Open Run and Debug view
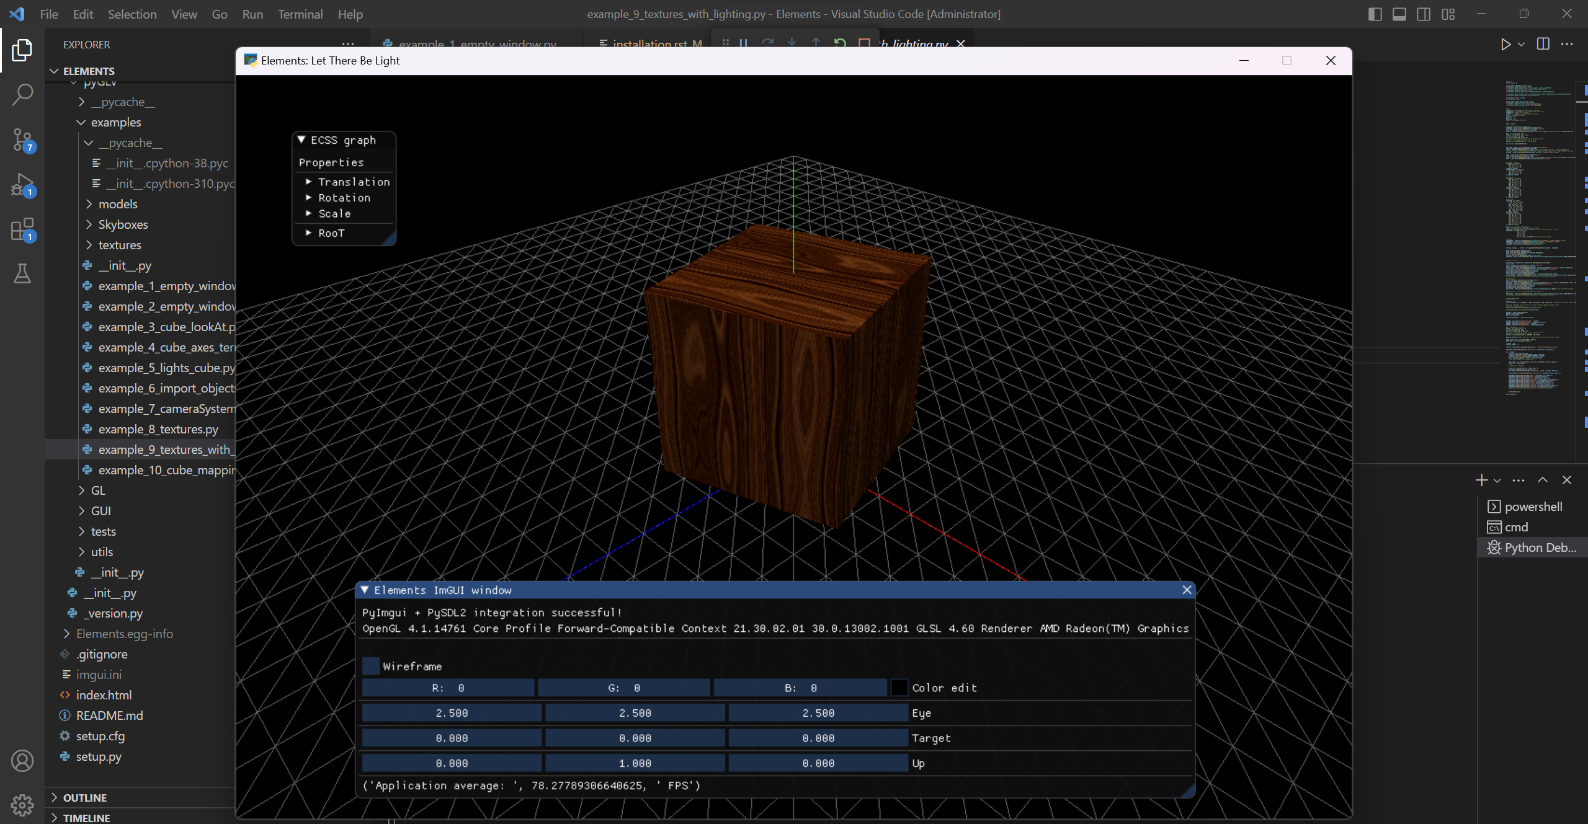This screenshot has height=824, width=1588. 22,185
